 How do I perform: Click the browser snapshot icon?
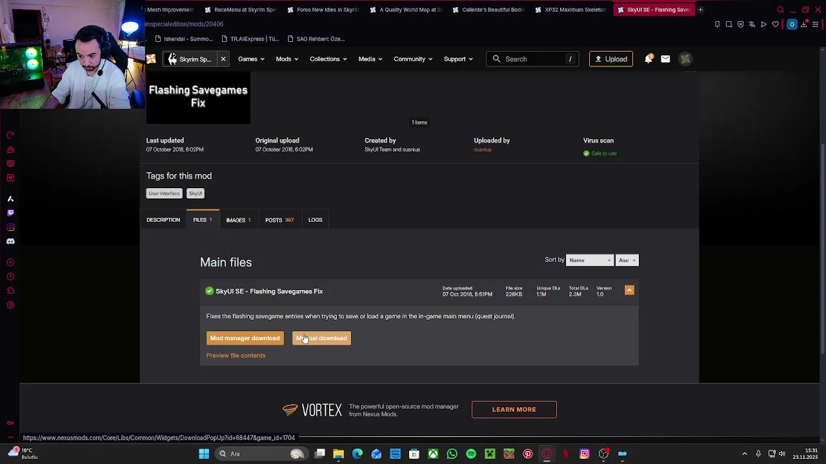[x=729, y=24]
